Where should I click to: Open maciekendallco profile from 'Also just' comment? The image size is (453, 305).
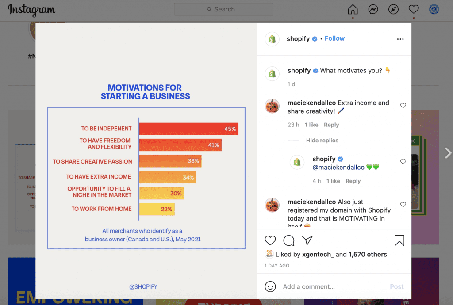click(x=311, y=202)
